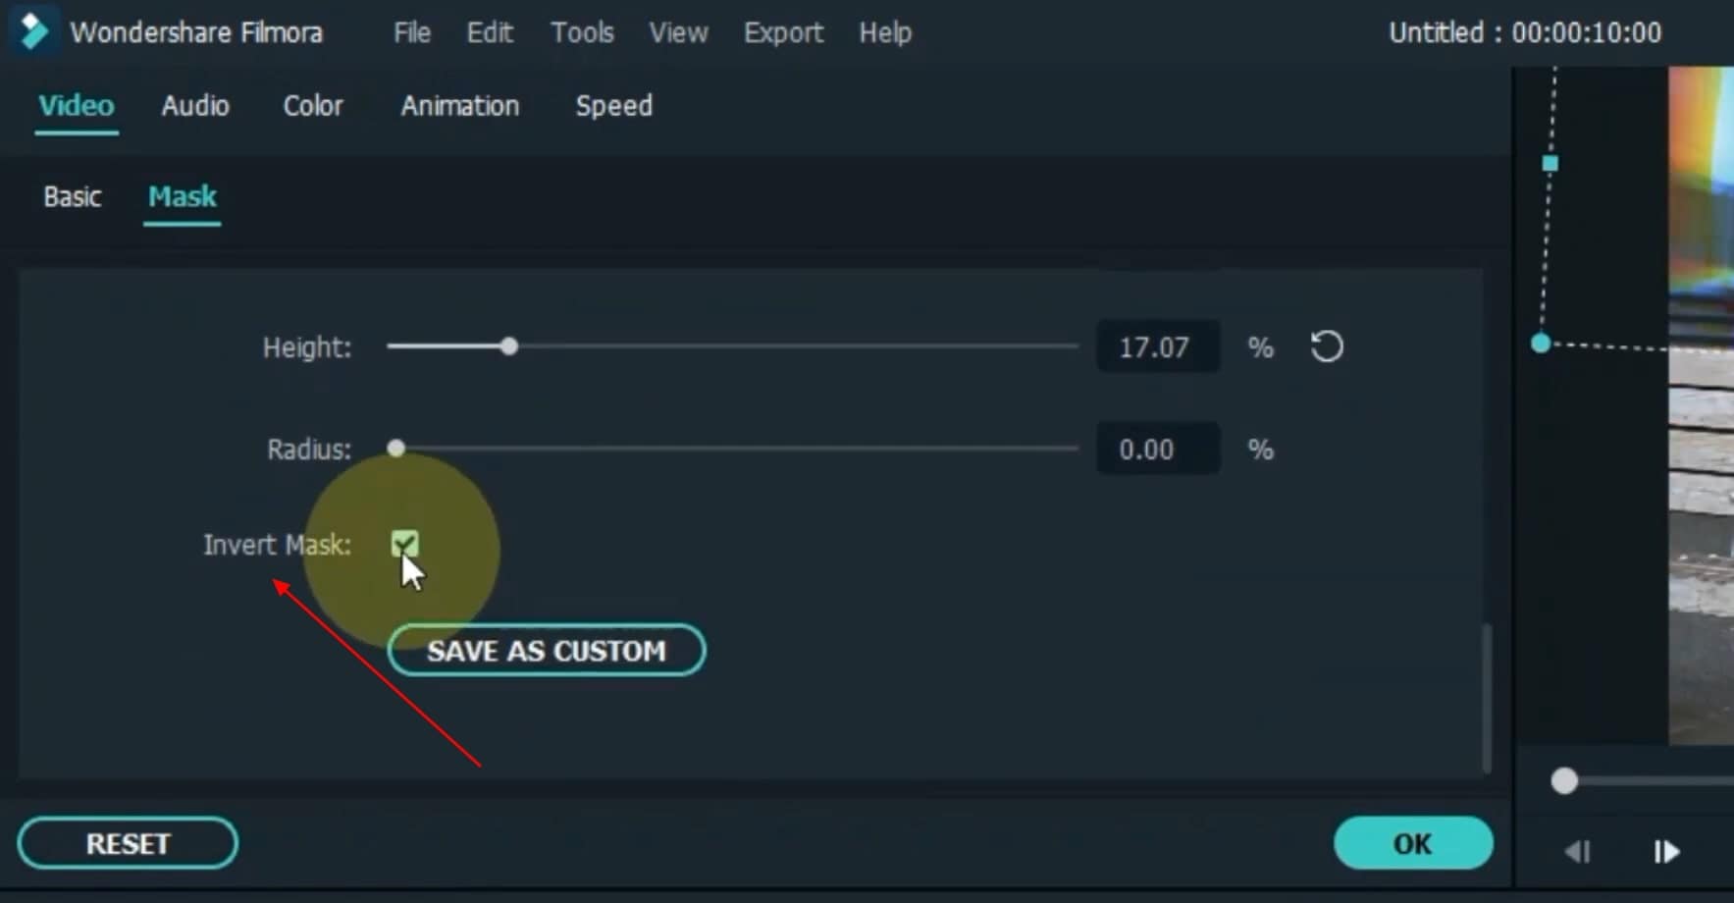The image size is (1734, 903).
Task: Click the Radius value field 0.00
Action: point(1158,449)
